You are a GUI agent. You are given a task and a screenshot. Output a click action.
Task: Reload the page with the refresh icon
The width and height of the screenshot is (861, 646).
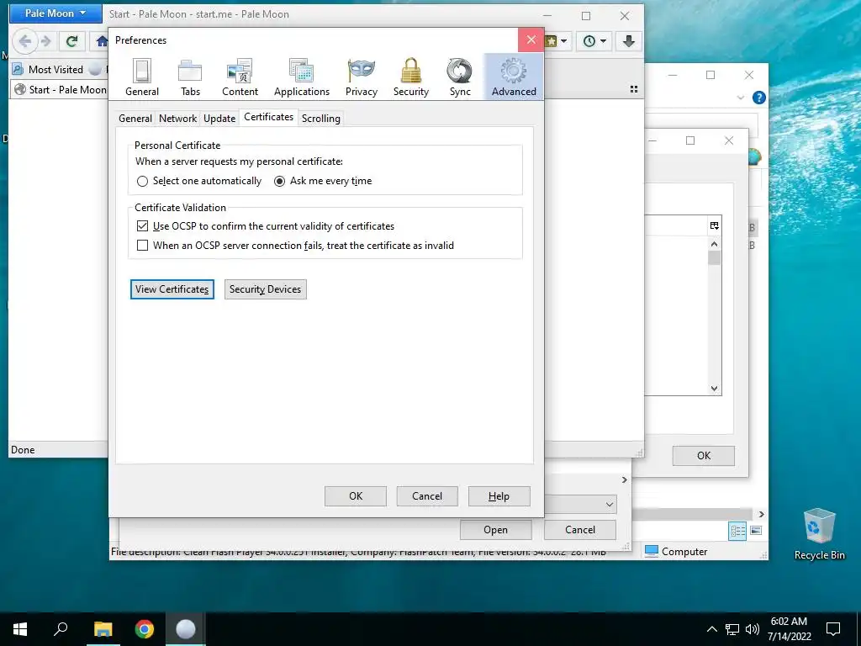72,40
